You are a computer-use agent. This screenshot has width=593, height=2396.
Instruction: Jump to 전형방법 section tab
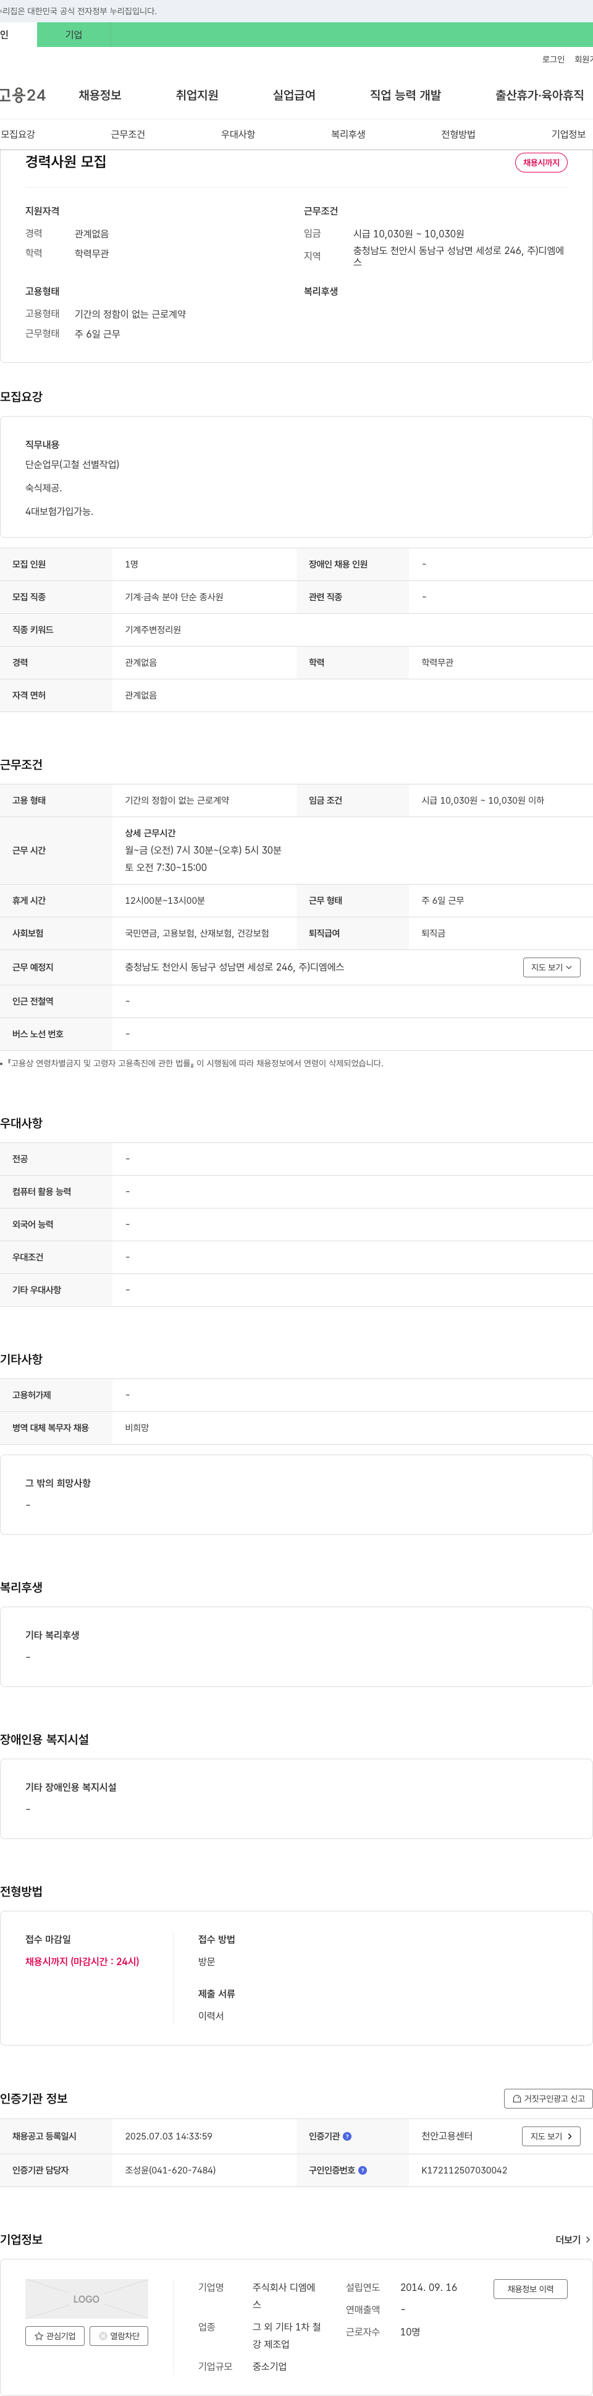coord(458,134)
